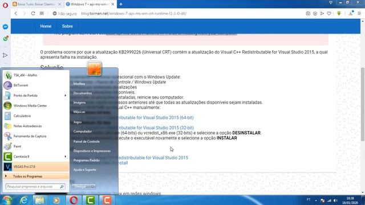Open Windows Media Player on taskbar
Screen dimensions: 365x205
(x=56, y=200)
